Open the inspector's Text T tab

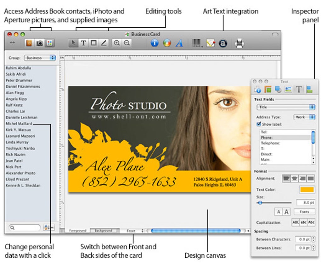point(299,90)
